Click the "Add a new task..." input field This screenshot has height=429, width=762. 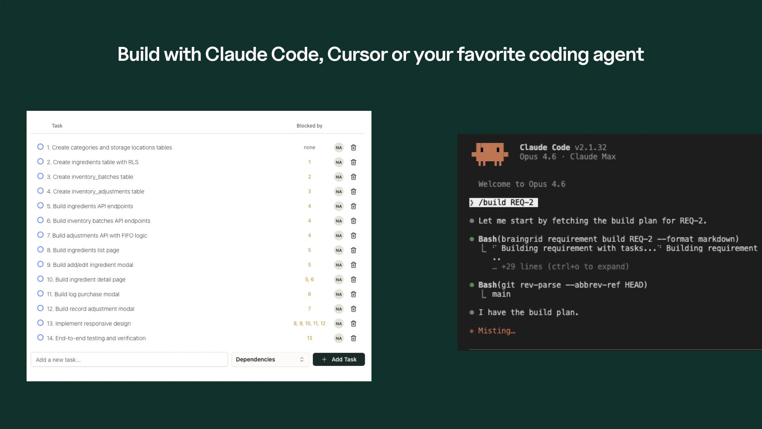pos(129,359)
